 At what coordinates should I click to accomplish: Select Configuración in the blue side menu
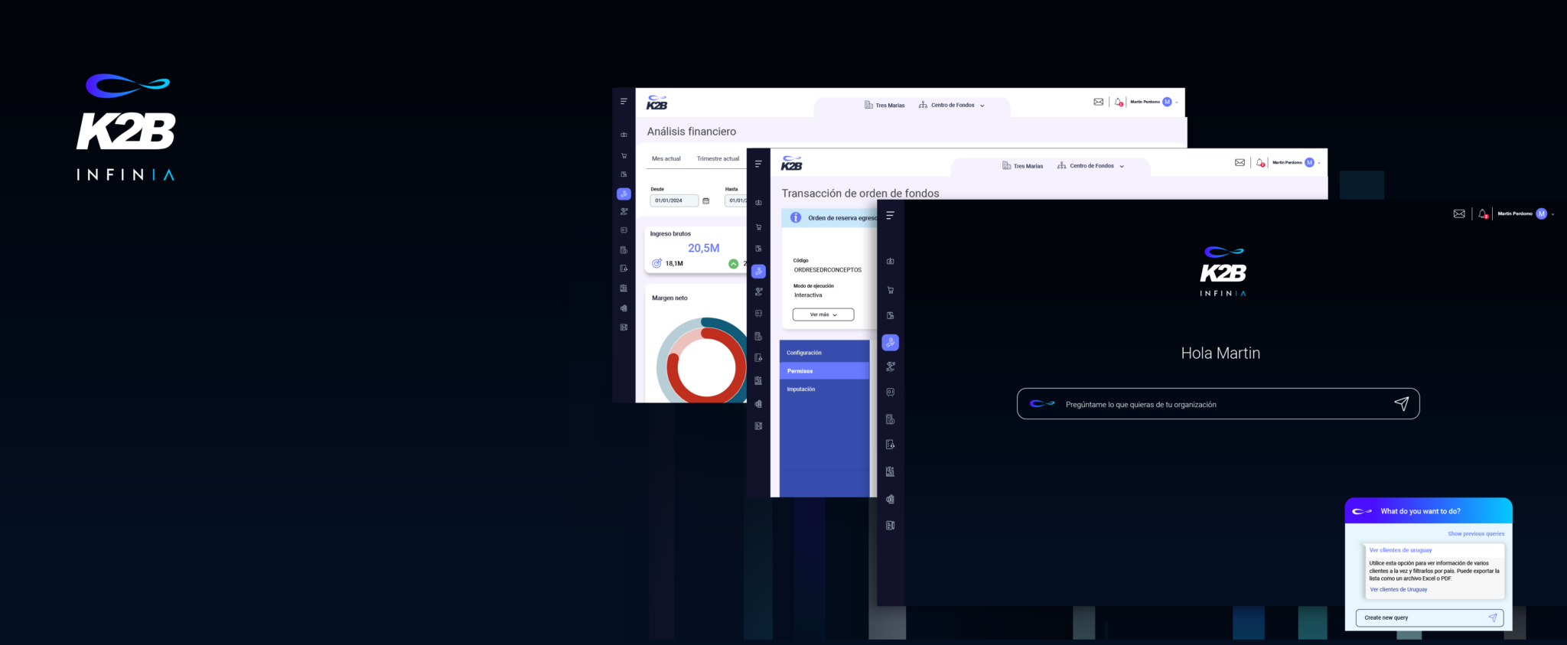(804, 353)
